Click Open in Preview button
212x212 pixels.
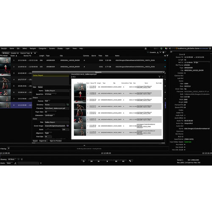click(56, 141)
